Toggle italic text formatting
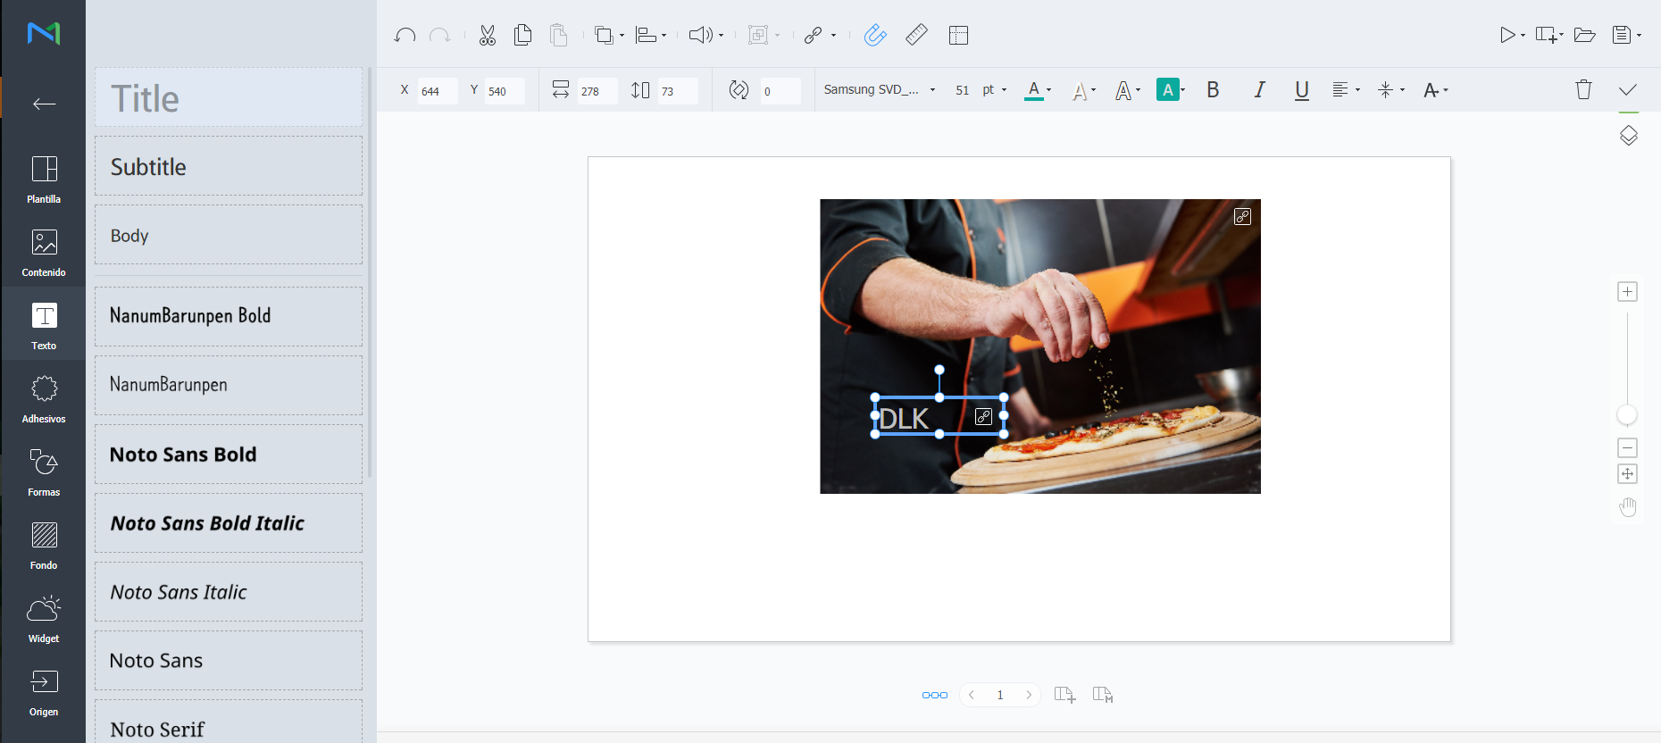1661x743 pixels. click(x=1259, y=90)
